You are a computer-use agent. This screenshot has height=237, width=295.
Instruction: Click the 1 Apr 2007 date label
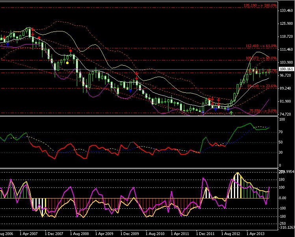coord(29,234)
